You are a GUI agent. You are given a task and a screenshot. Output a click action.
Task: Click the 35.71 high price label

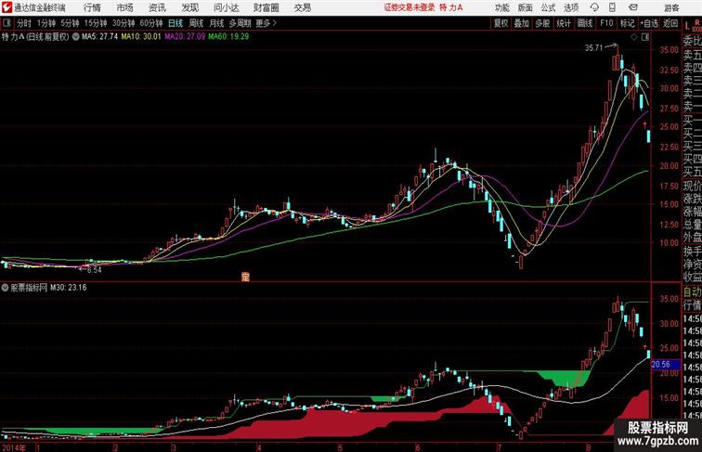click(x=594, y=48)
